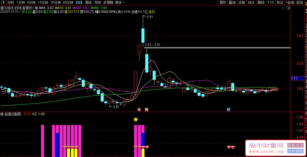307x157 pixels.
Task: Switch to the 周线 weekly period tab
Action: pyautogui.click(x=88, y=2)
